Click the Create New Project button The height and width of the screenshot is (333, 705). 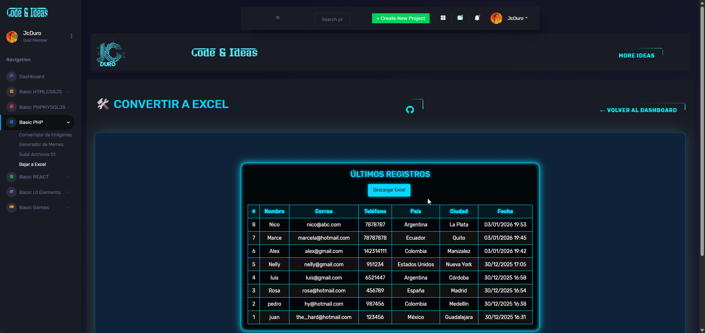(x=400, y=18)
